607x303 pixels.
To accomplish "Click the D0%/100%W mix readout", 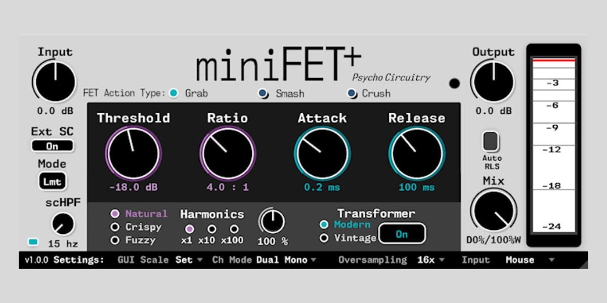I will click(494, 239).
